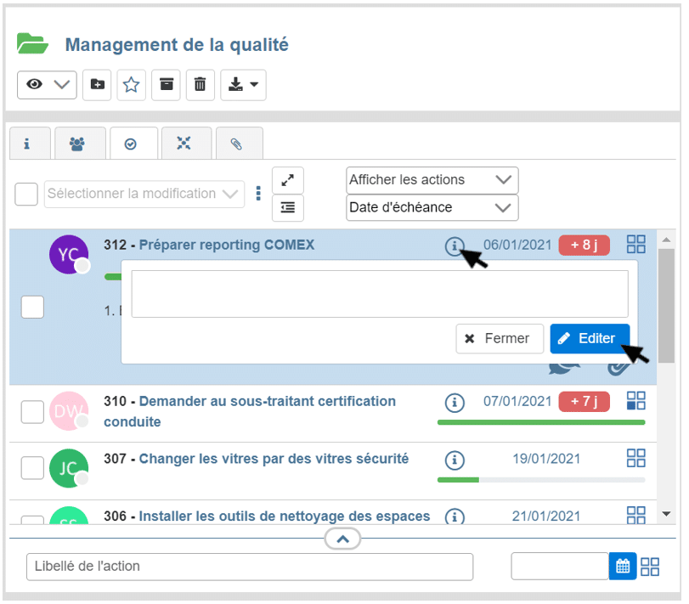Click the add folder icon in toolbar
Screen dimensions: 689x604
(97, 85)
